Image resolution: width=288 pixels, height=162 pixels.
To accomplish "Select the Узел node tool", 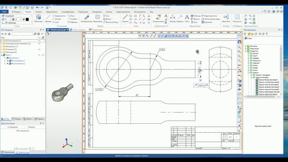I will coord(56,22).
